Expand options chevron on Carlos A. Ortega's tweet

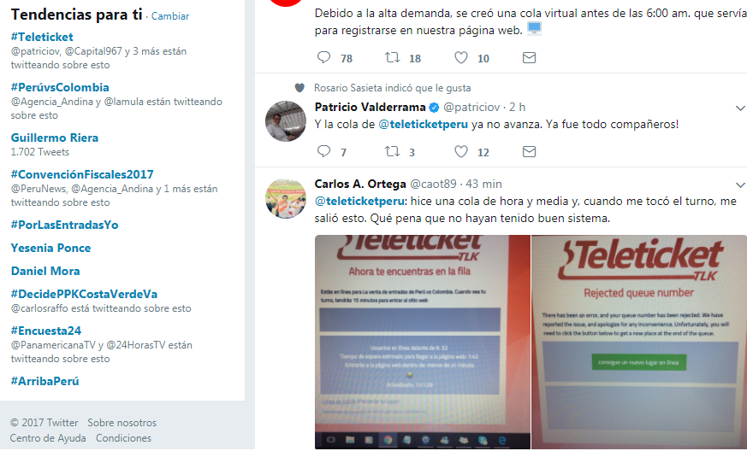pos(740,184)
